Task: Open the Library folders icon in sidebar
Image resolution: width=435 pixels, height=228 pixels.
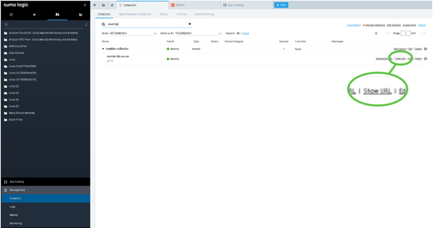Action: 80,15
